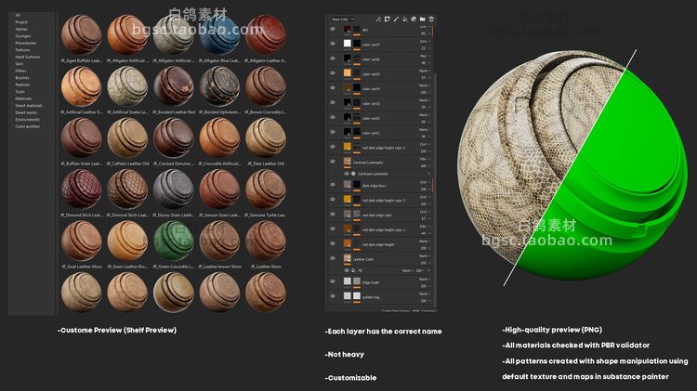Add a paint layer with brush icon

396,20
